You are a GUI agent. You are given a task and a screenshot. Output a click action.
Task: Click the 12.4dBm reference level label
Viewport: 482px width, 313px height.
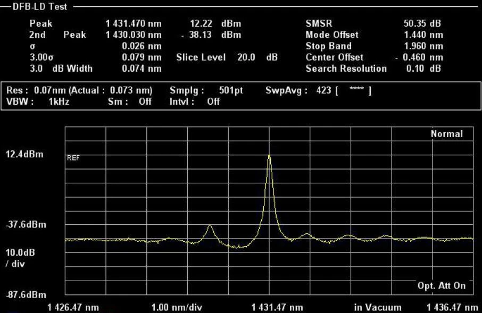point(26,155)
